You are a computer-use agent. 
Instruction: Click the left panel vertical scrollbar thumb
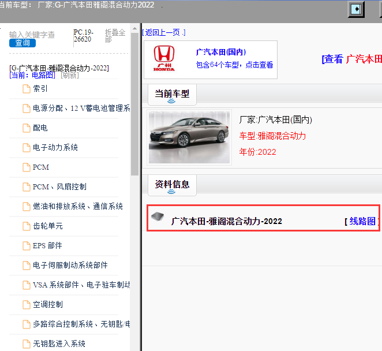(x=134, y=104)
